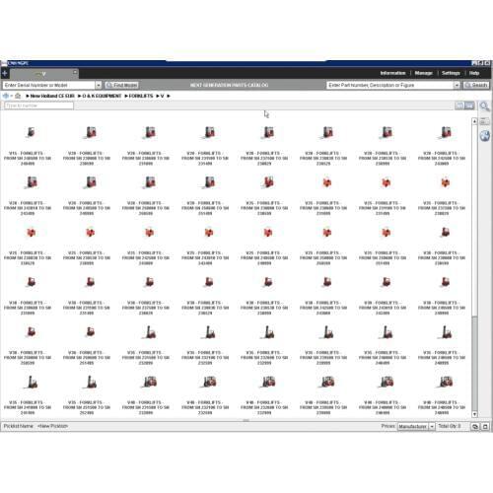This screenshot has height=493, width=493.
Task: Click the New Picklist name text
Action: point(52,426)
